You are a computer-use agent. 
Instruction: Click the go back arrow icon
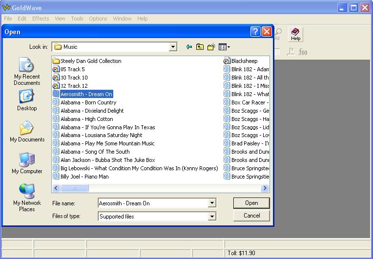(189, 47)
